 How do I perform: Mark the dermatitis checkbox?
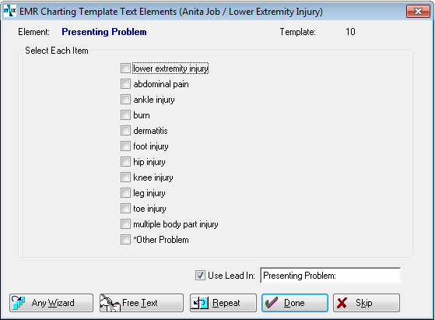tap(125, 131)
